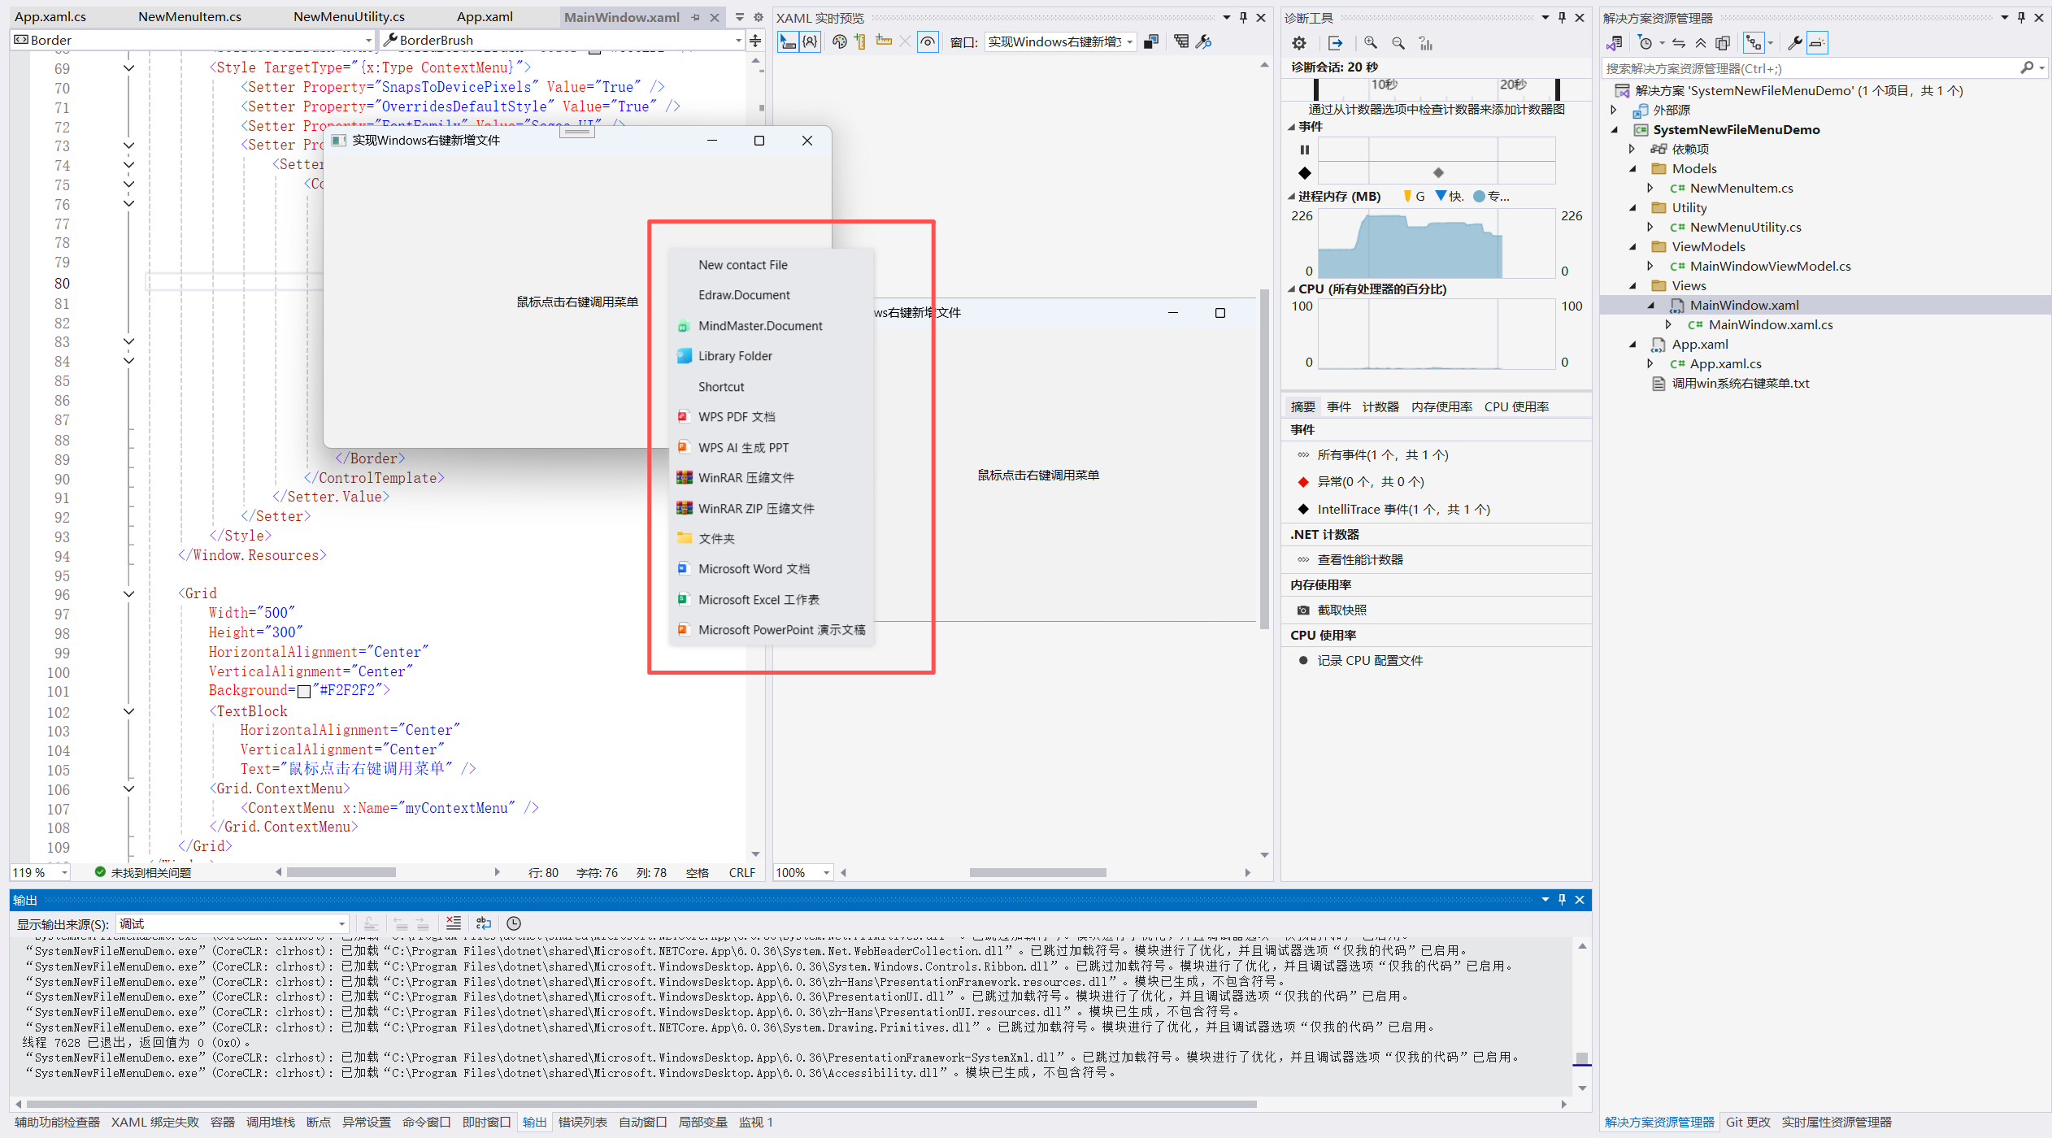This screenshot has width=2052, height=1138.
Task: Click 截取快照 snapshot link
Action: (1341, 610)
